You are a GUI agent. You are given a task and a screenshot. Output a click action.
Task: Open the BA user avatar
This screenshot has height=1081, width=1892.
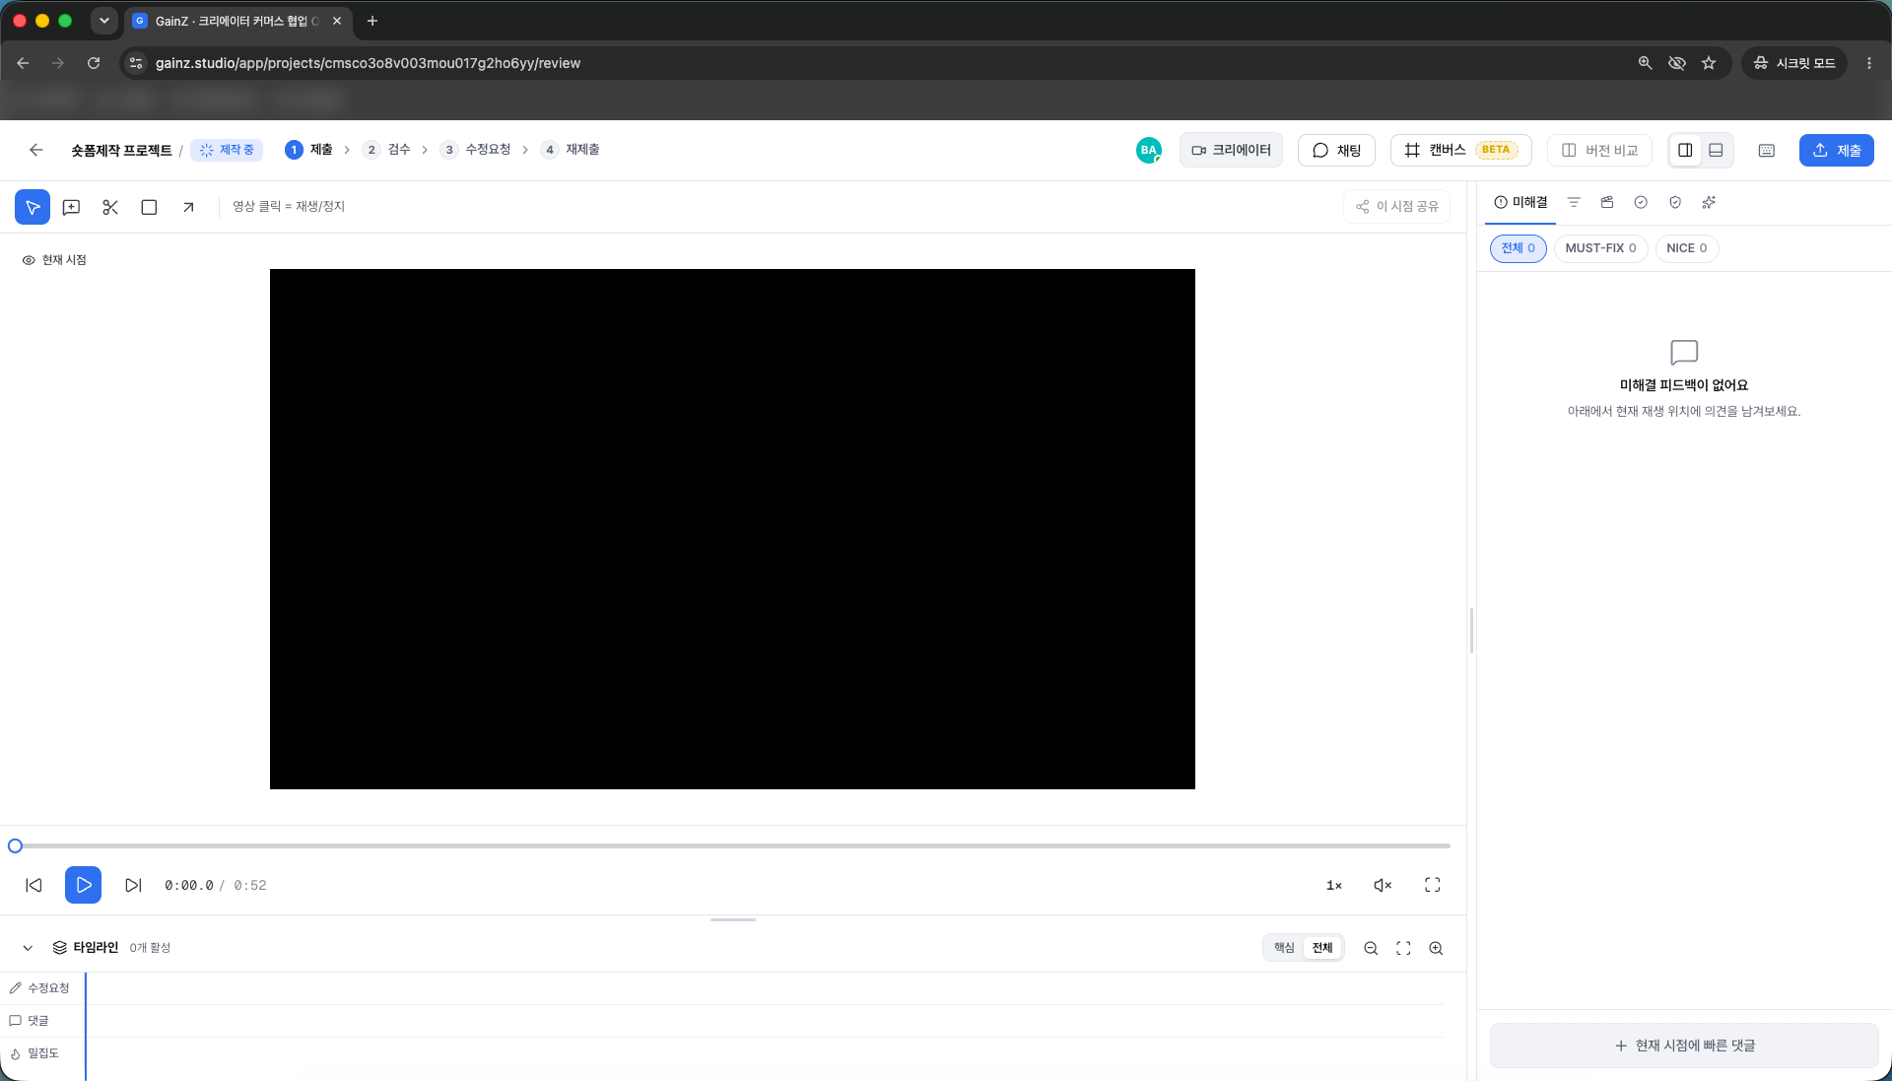point(1148,150)
